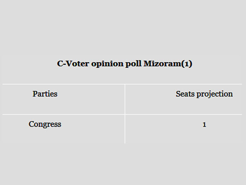The image size is (246, 185).
Task: Click the word Seats in the header
Action: (x=185, y=94)
